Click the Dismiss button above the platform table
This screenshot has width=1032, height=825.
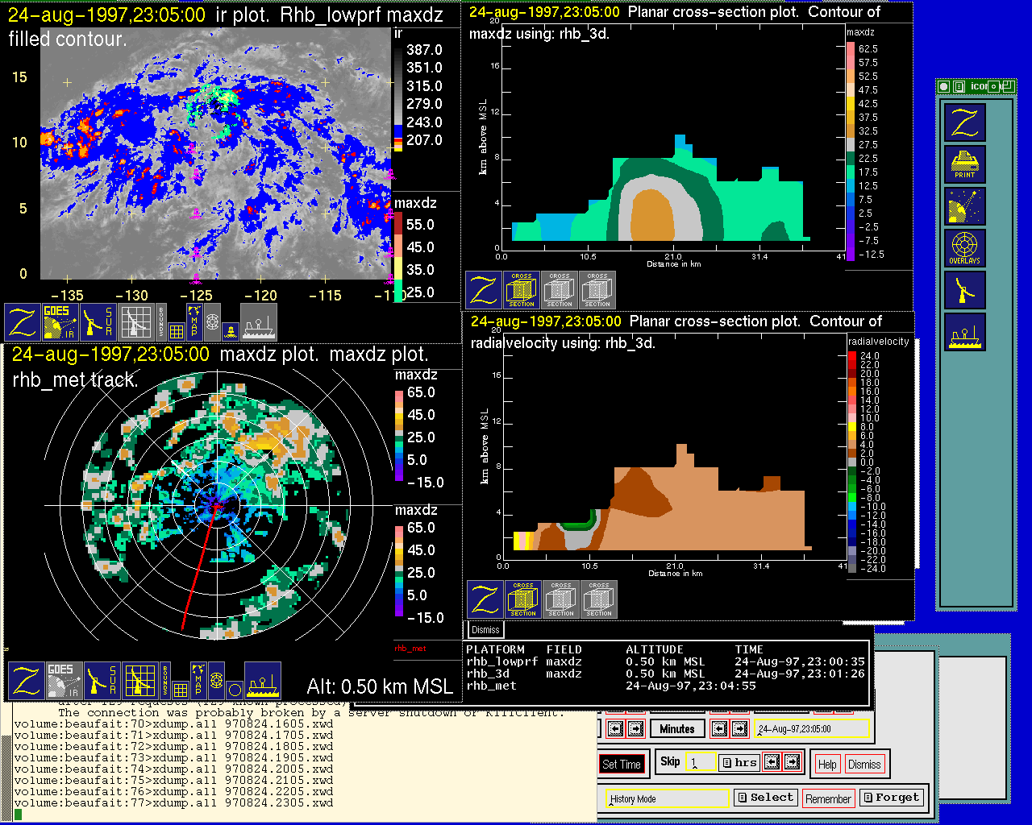(485, 630)
